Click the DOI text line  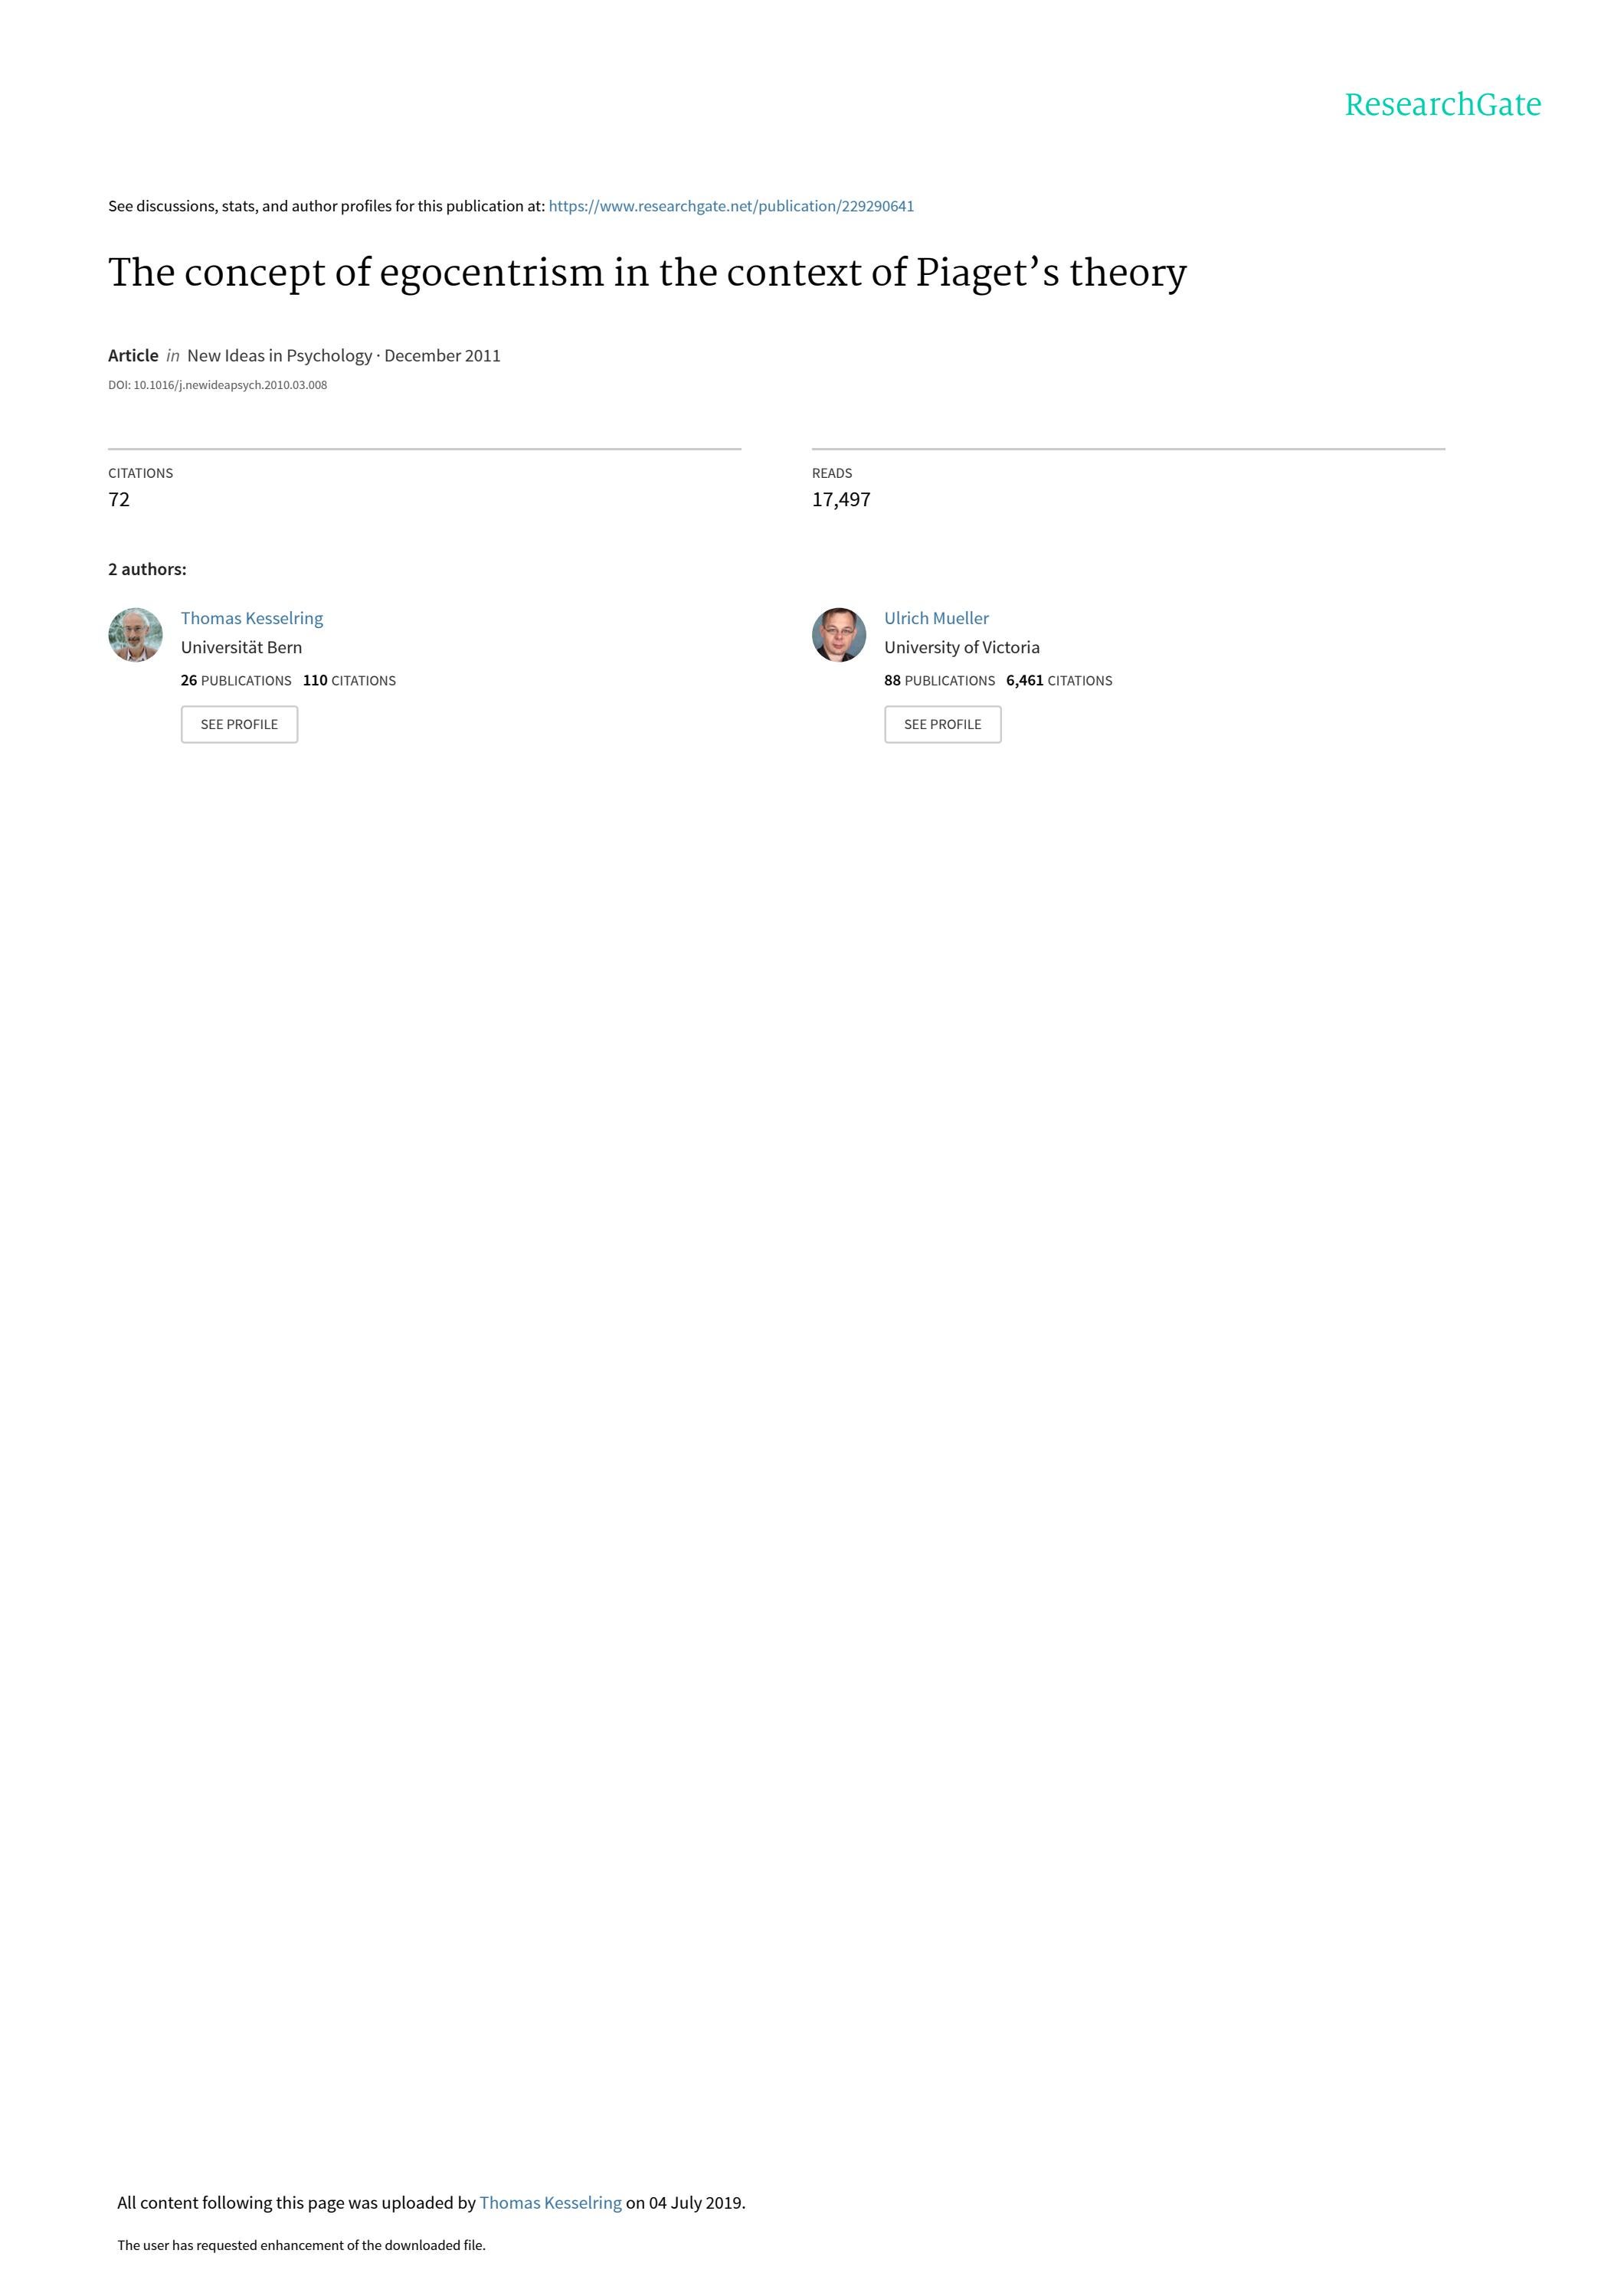pyautogui.click(x=217, y=385)
